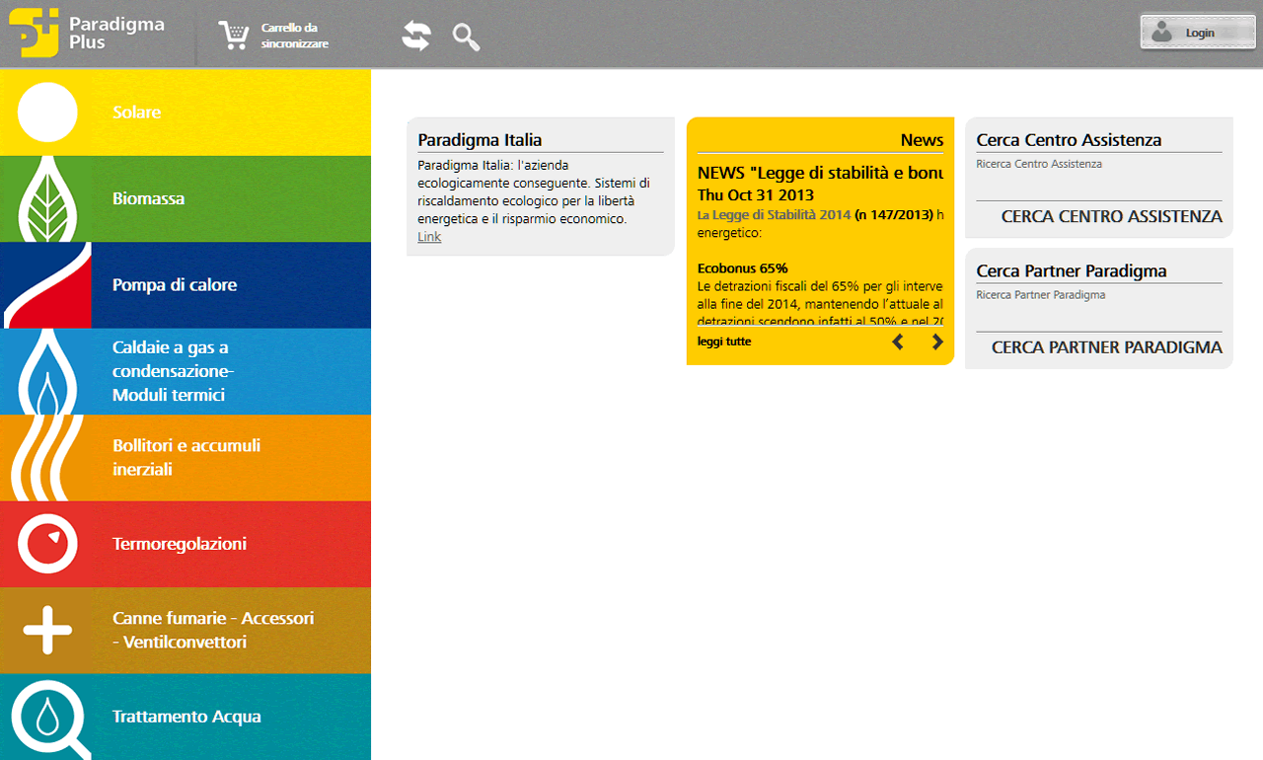Open the shopping cart icon
The image size is (1263, 760).
tap(234, 35)
